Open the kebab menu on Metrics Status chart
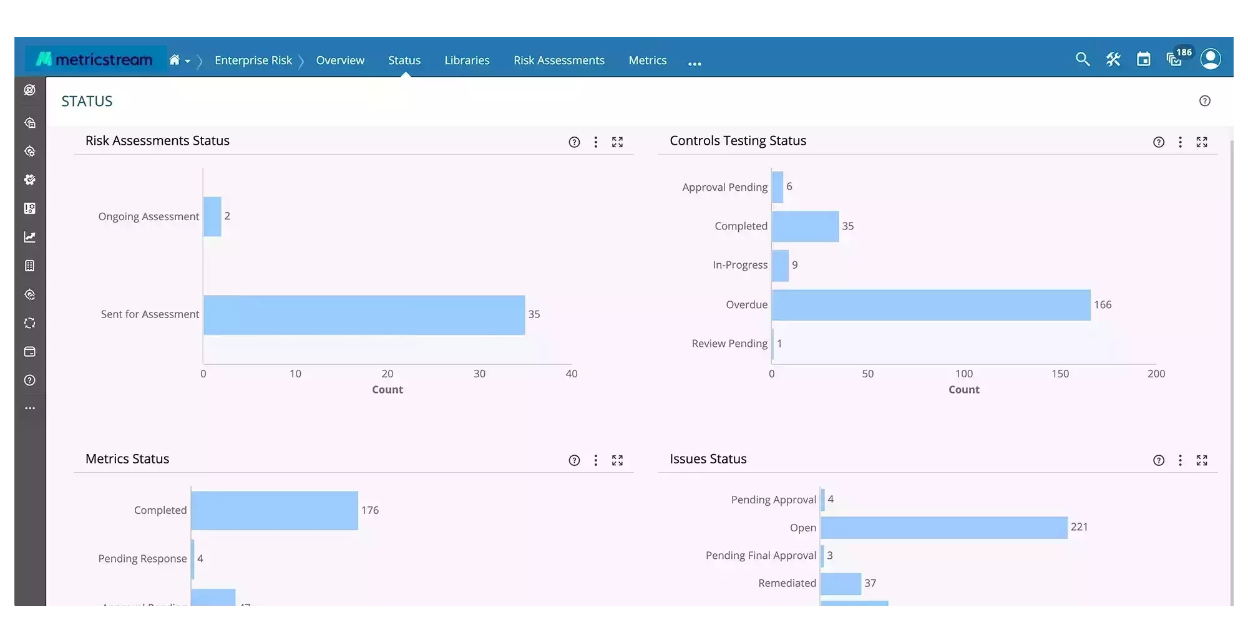 click(x=596, y=460)
